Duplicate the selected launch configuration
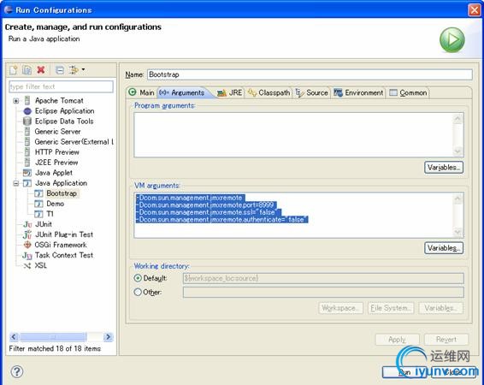 click(27, 70)
